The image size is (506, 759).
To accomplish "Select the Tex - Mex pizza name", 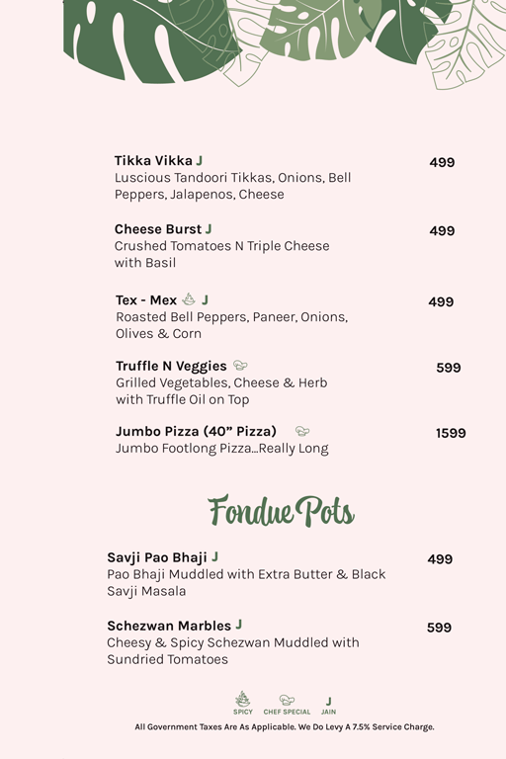I will tap(146, 300).
